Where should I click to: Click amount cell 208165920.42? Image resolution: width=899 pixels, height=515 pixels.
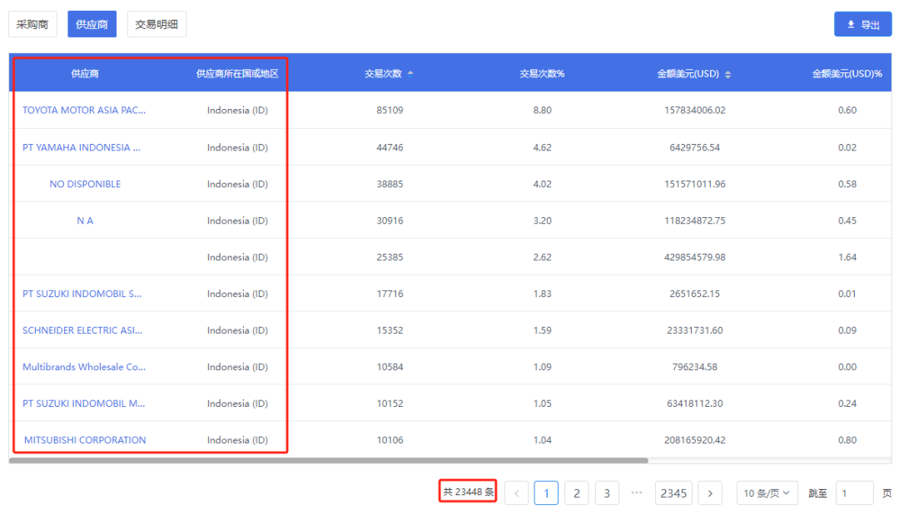(x=695, y=440)
